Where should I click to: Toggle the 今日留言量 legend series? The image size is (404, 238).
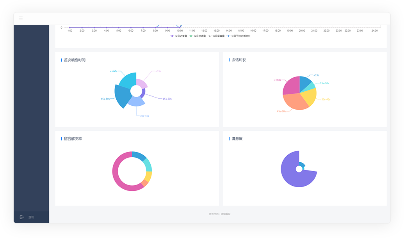[216, 36]
